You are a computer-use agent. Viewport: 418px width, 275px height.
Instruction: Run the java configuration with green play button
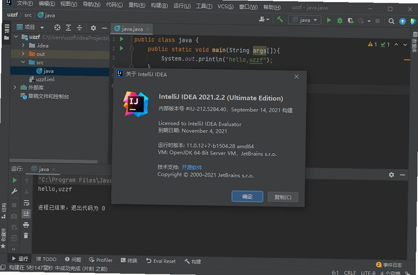329,20
